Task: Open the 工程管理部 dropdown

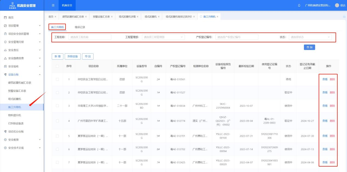Action: point(163,37)
